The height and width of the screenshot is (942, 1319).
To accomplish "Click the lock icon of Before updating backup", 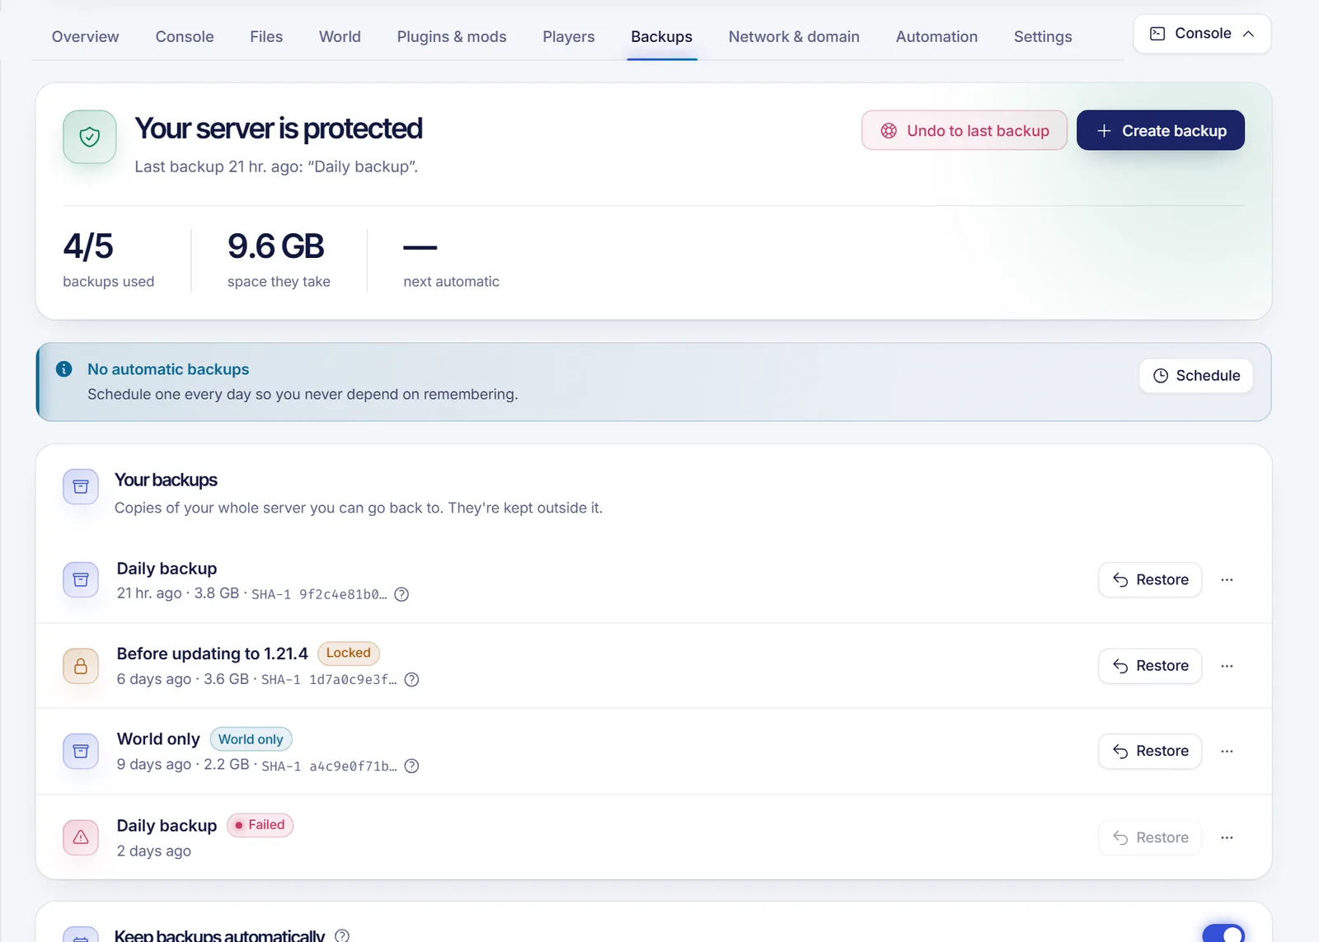I will 81,666.
